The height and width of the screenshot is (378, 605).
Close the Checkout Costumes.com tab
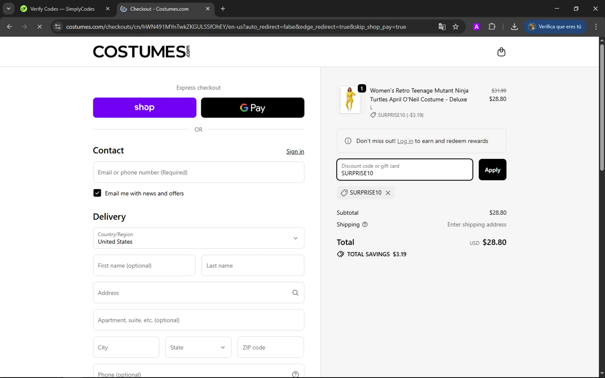tap(208, 9)
